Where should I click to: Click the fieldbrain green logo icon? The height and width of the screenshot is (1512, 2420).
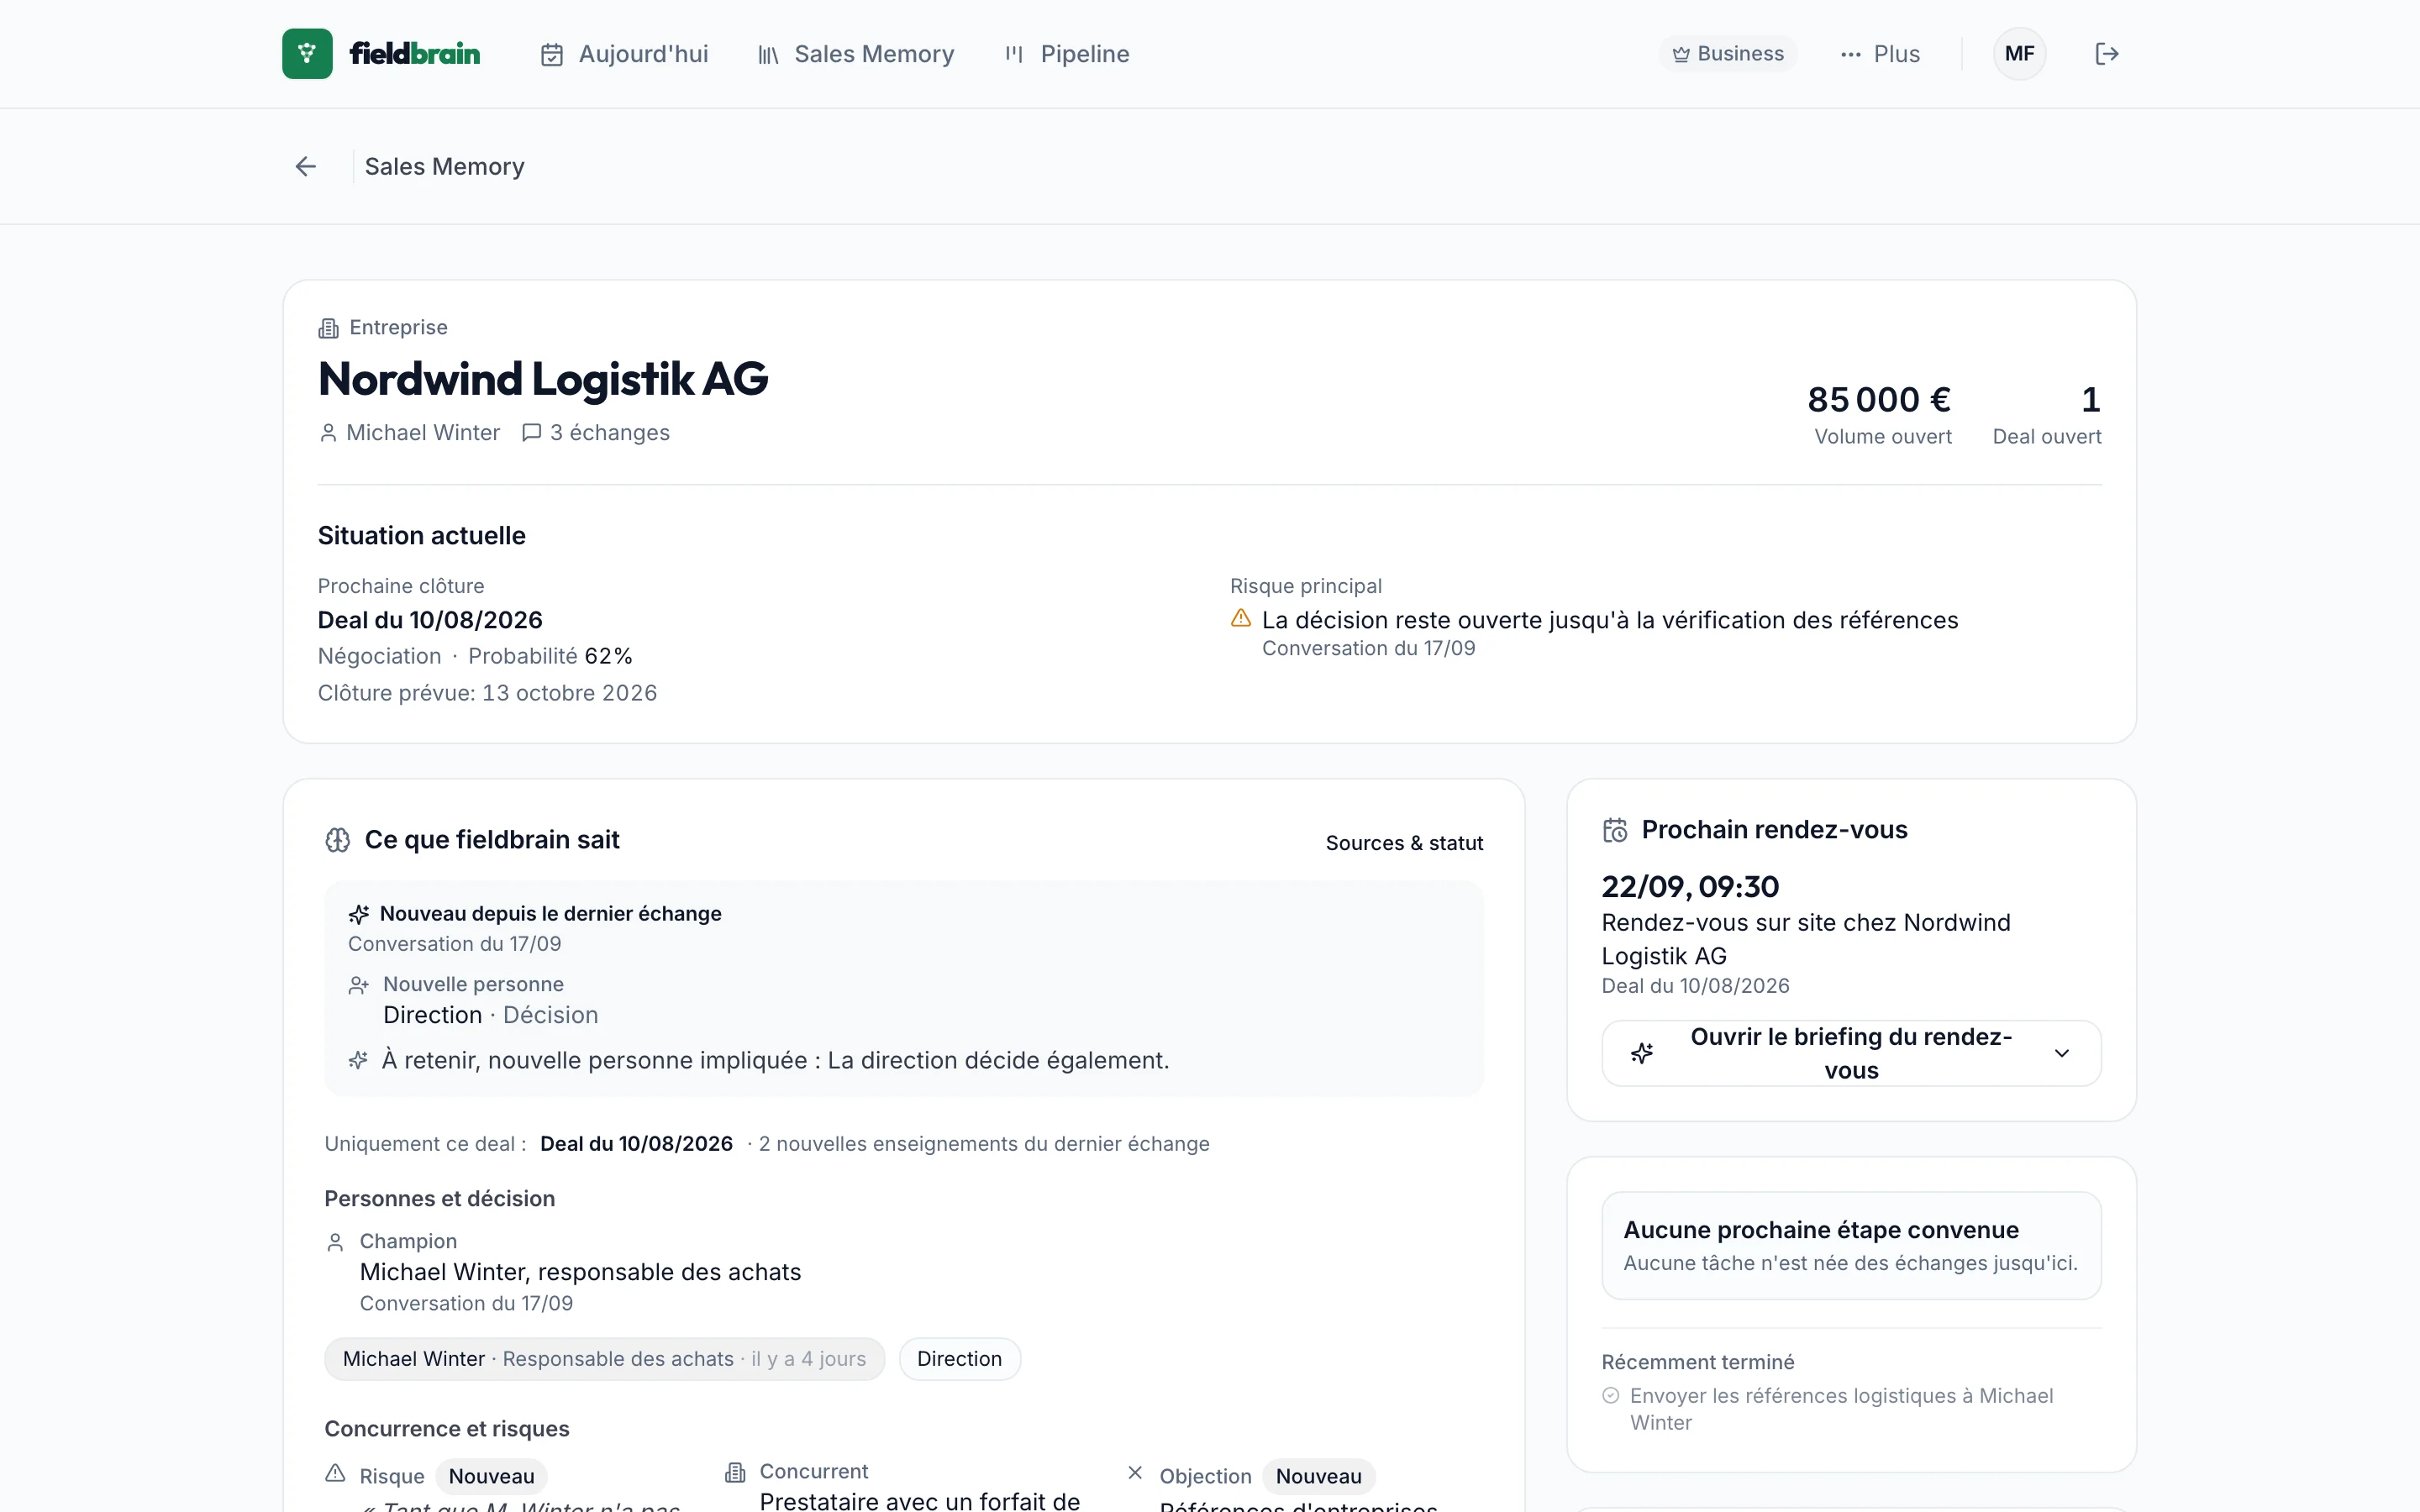(307, 54)
